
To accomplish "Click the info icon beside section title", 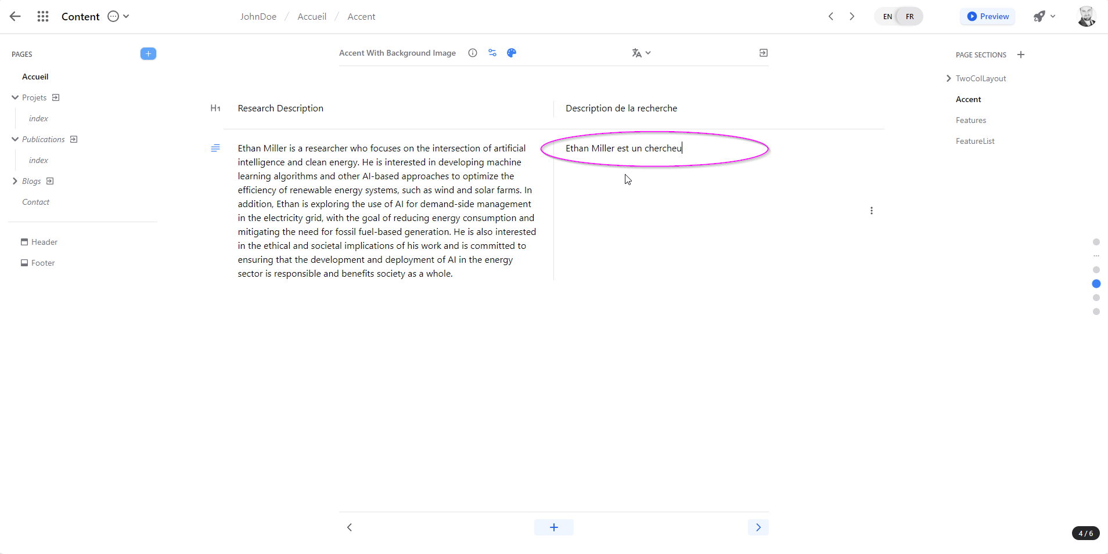I will [x=473, y=53].
